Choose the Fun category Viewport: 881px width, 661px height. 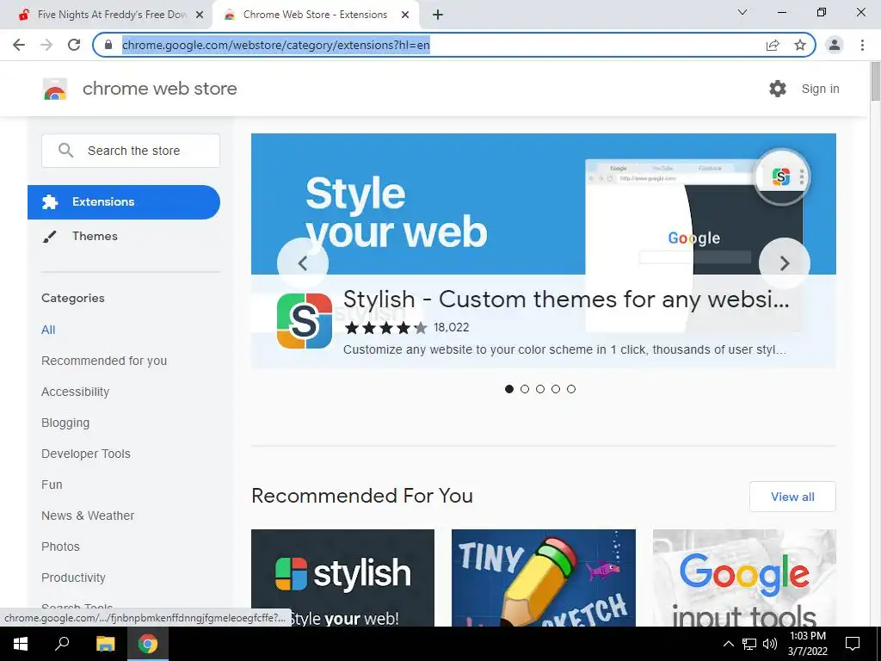(x=52, y=485)
